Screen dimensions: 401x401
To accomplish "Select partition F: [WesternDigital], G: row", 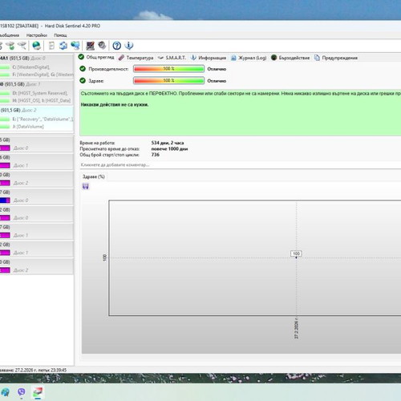I will [x=43, y=75].
